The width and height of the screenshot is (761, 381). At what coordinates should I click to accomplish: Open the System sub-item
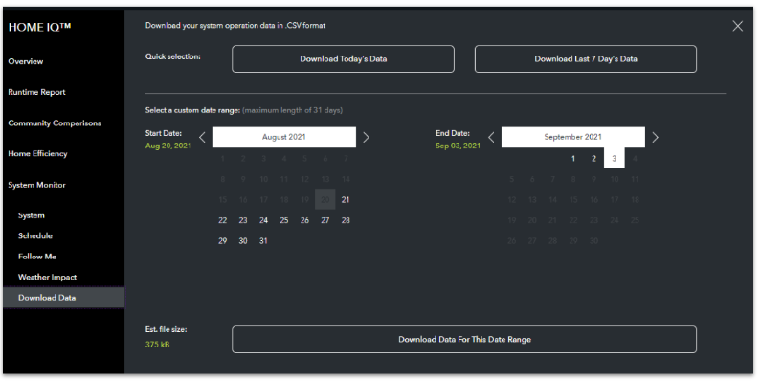coord(32,215)
